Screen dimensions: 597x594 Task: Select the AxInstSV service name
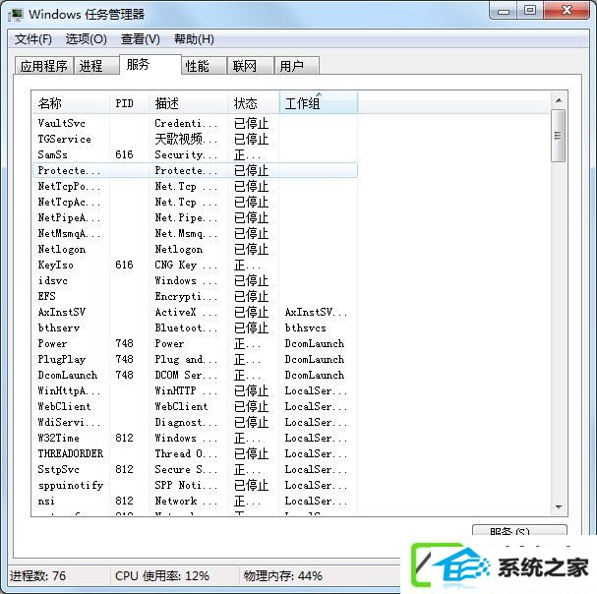62,312
